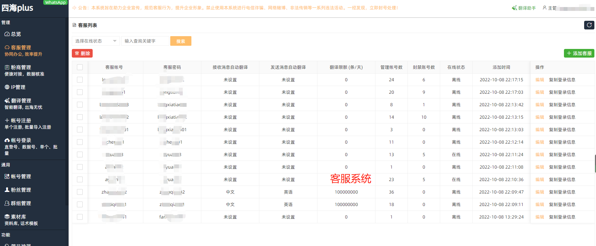Check the row added 2022-10-08 13:29:24
This screenshot has height=246, width=596.
click(x=80, y=217)
